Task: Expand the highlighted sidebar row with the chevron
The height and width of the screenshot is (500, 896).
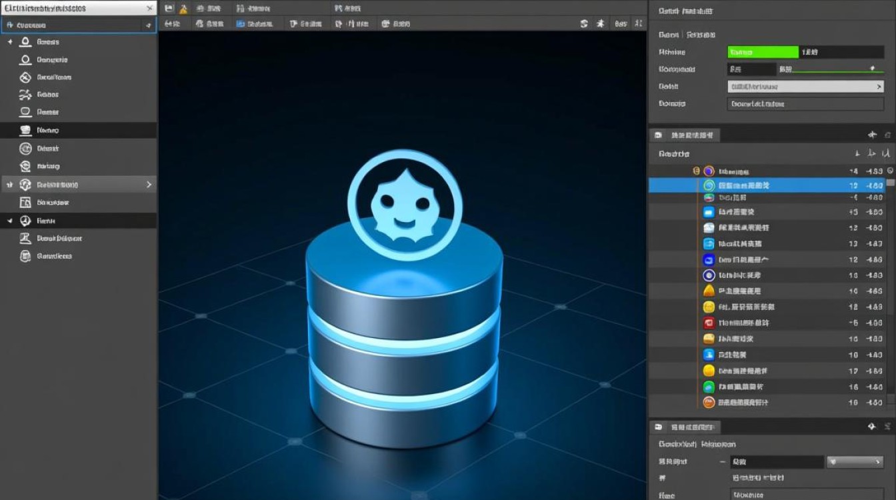Action: 148,184
